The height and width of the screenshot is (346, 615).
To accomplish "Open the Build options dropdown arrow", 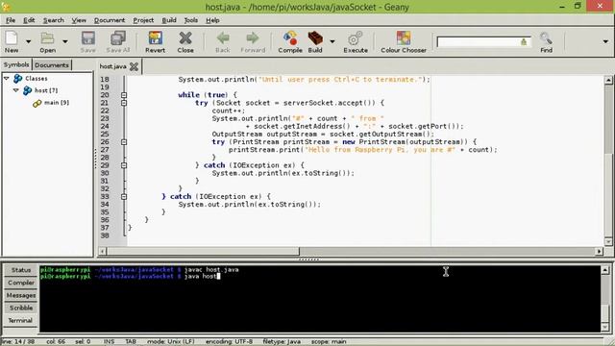I will (x=332, y=41).
